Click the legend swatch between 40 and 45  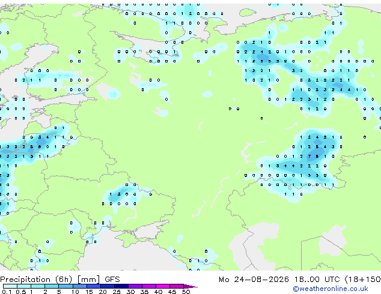click(163, 286)
